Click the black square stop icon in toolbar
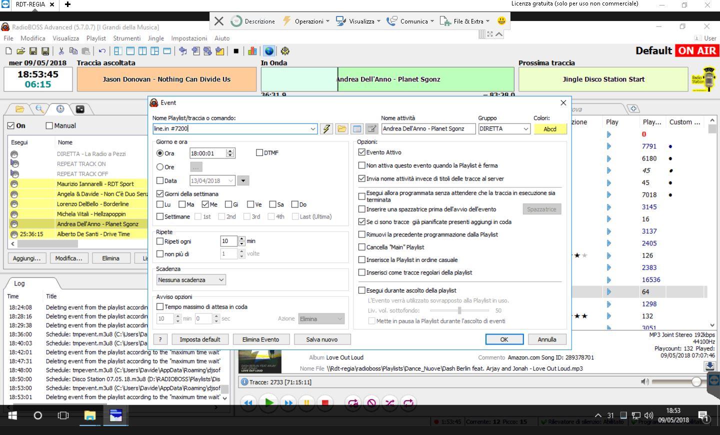This screenshot has height=435, width=720. click(236, 51)
